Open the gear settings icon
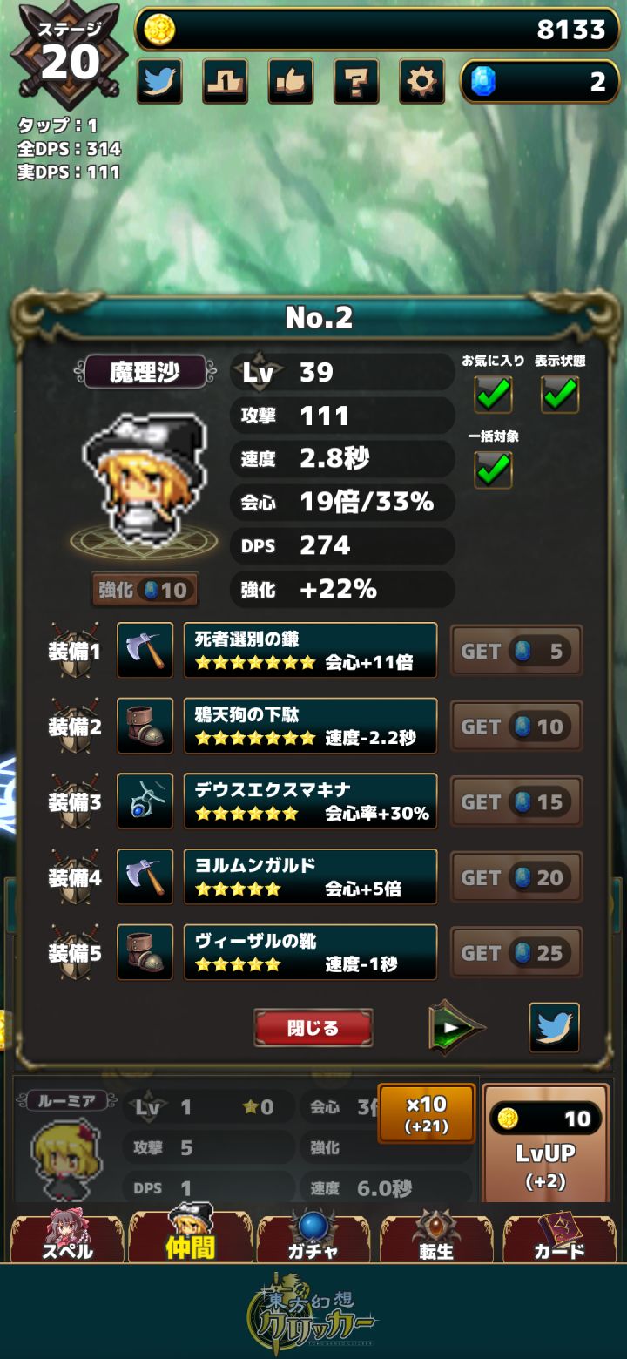 (x=421, y=82)
